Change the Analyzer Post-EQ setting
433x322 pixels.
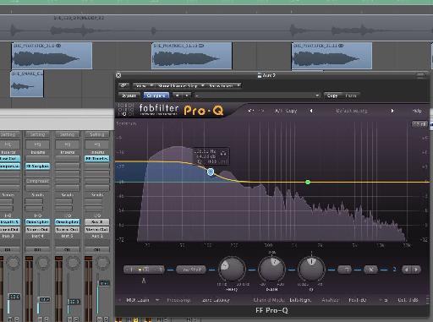[x=358, y=300]
